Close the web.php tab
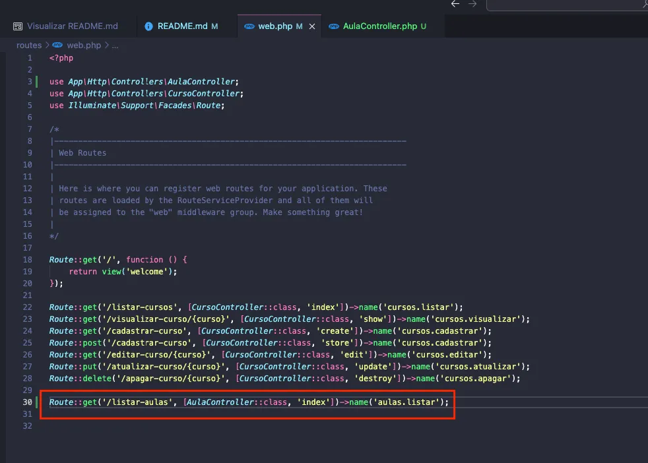The image size is (648, 463). pos(312,26)
